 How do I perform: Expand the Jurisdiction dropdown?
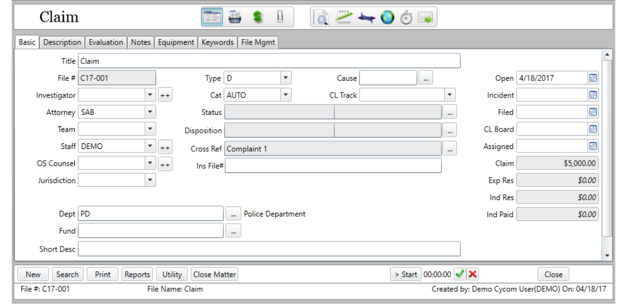point(150,180)
